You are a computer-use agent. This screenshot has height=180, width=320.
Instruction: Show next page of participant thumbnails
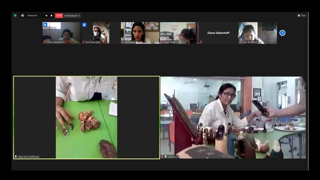282,33
